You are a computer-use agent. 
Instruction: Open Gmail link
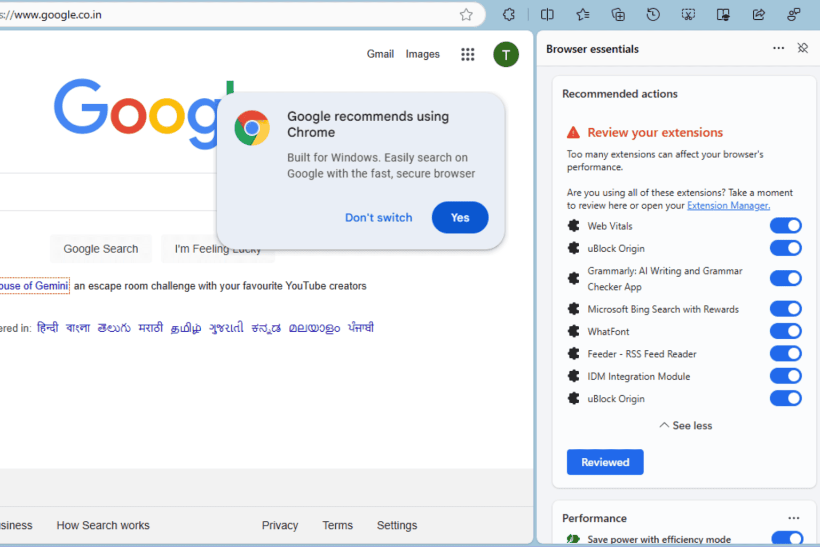380,54
